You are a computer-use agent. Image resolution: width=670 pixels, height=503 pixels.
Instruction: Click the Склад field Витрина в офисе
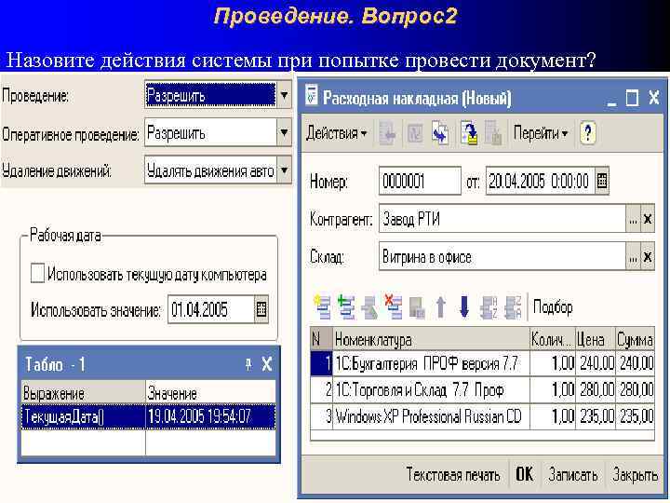[x=502, y=257]
